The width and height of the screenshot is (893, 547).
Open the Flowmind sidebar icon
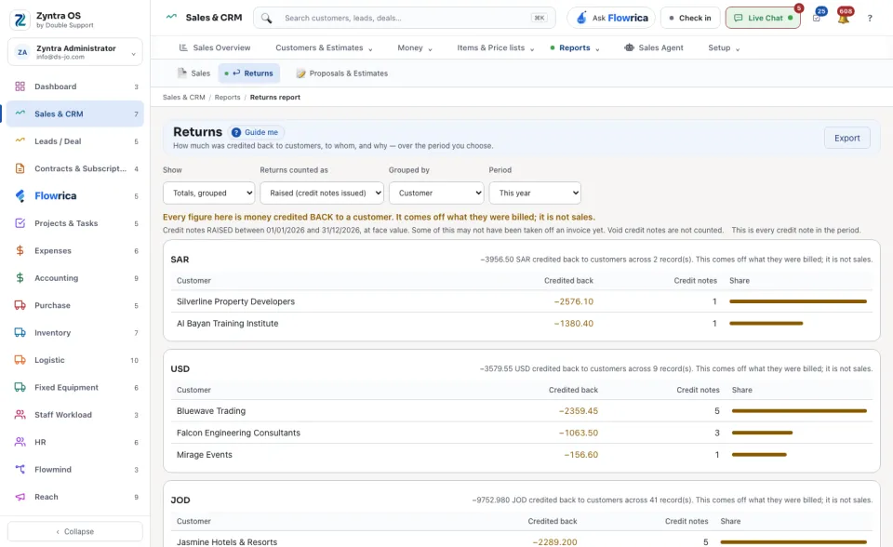coord(20,470)
